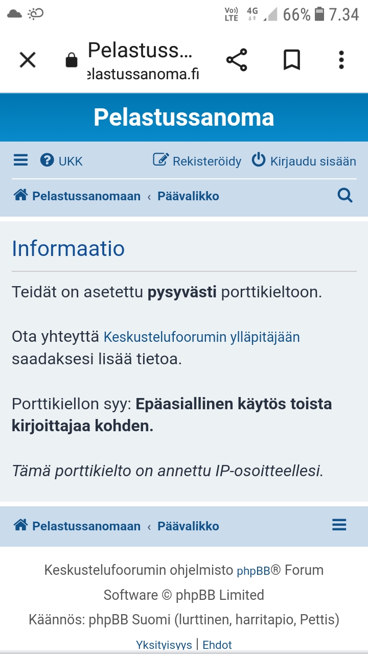Contact Keskustelufoorumin ylläpitäjään link
Image resolution: width=368 pixels, height=654 pixels.
(x=201, y=337)
